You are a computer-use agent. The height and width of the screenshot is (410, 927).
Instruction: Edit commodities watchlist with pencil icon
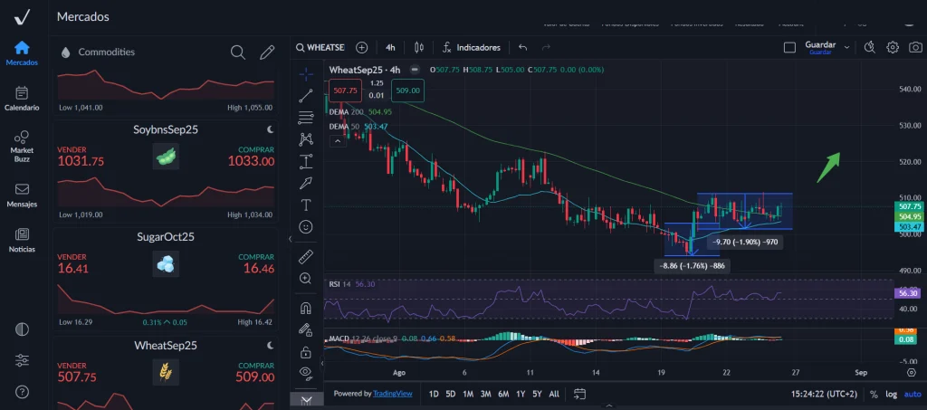point(267,52)
